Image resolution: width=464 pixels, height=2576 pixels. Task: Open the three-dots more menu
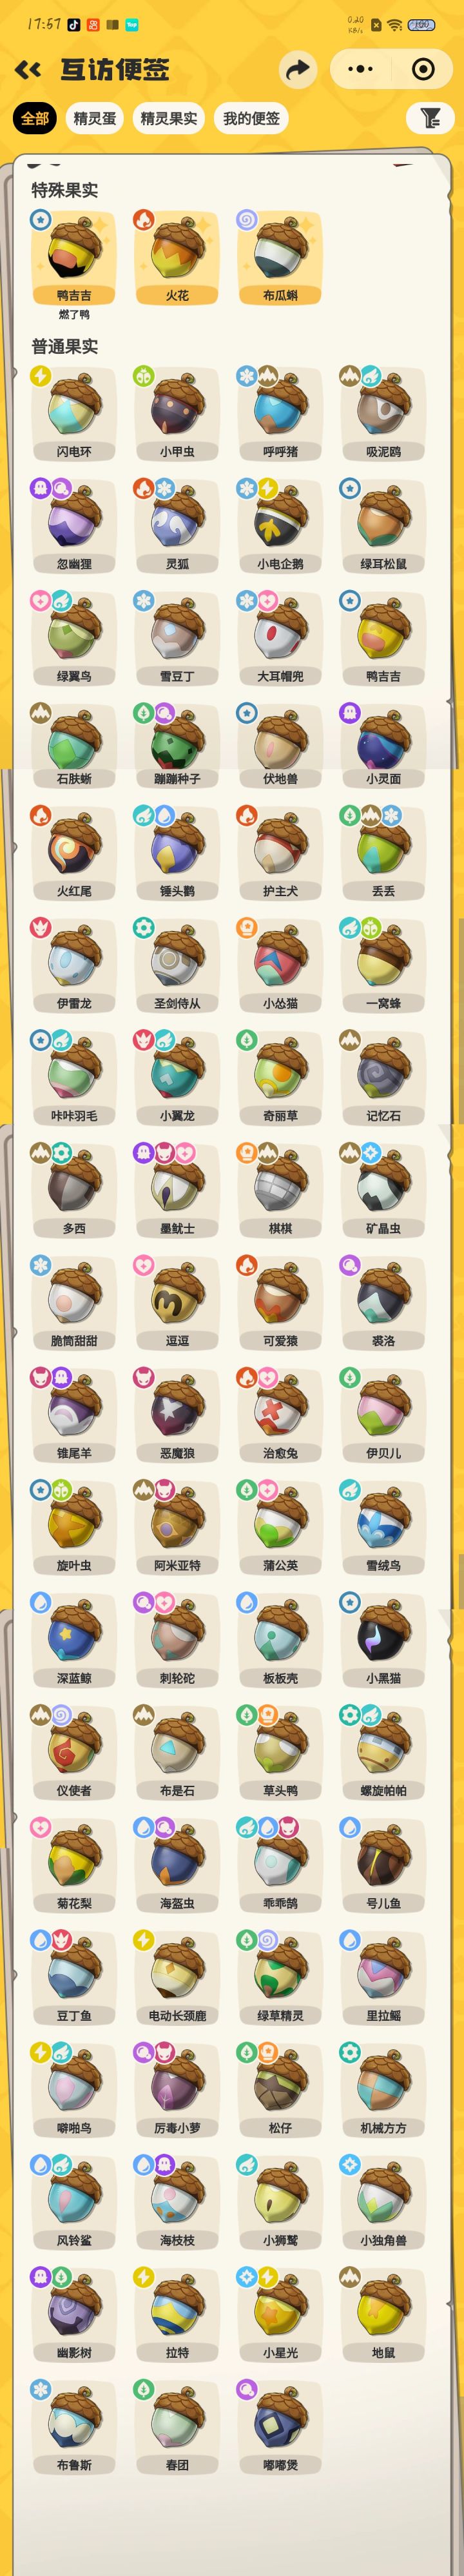(360, 69)
